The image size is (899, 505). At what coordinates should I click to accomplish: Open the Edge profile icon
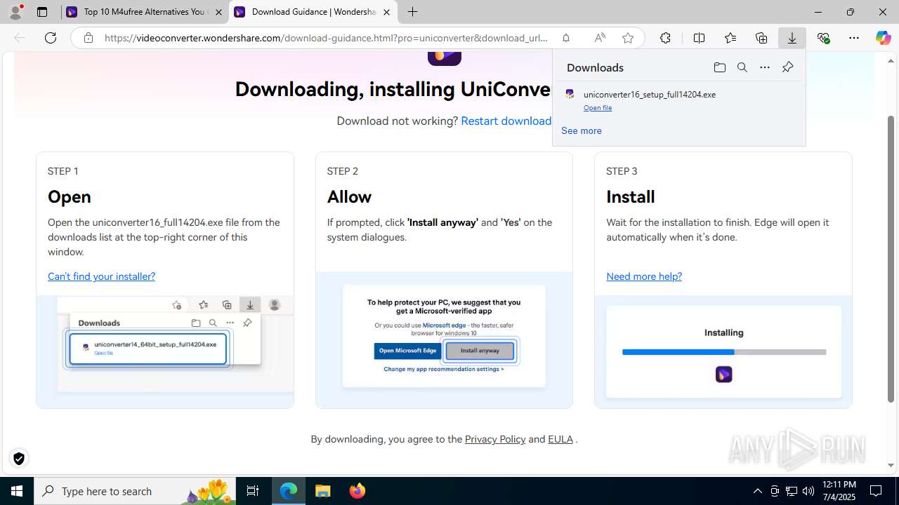point(15,12)
